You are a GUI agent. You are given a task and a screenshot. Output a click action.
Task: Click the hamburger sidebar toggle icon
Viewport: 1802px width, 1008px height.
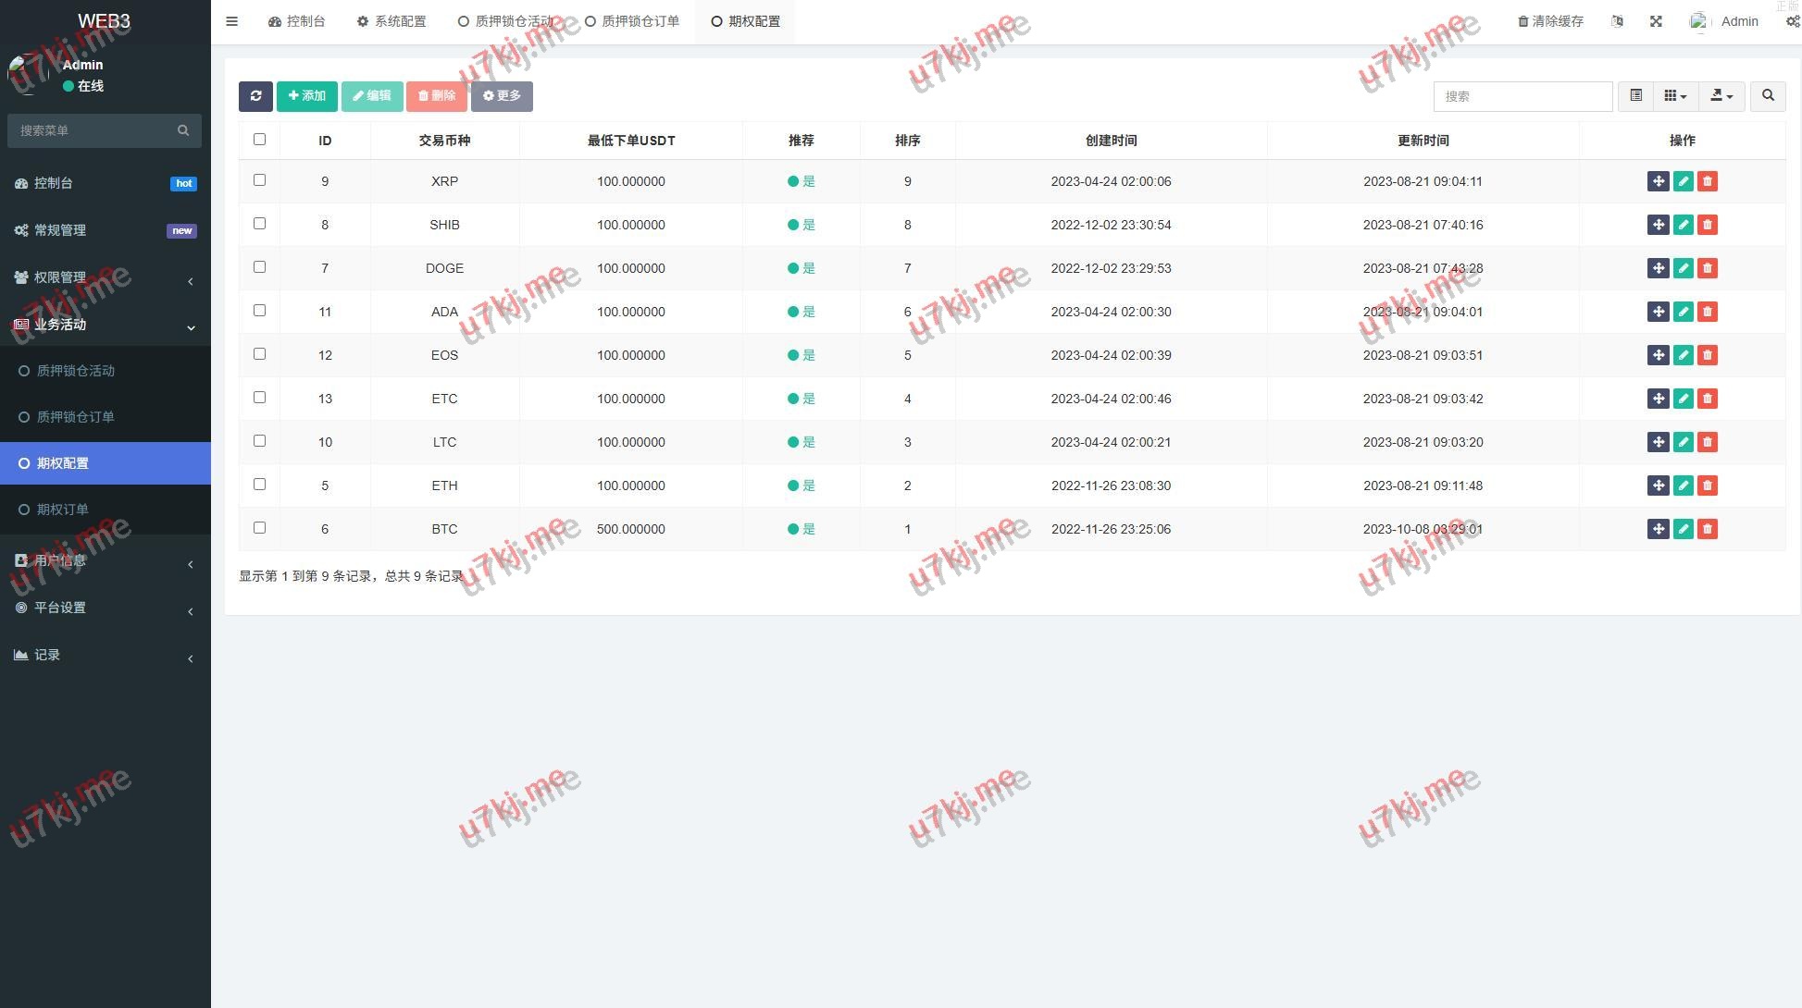(232, 21)
